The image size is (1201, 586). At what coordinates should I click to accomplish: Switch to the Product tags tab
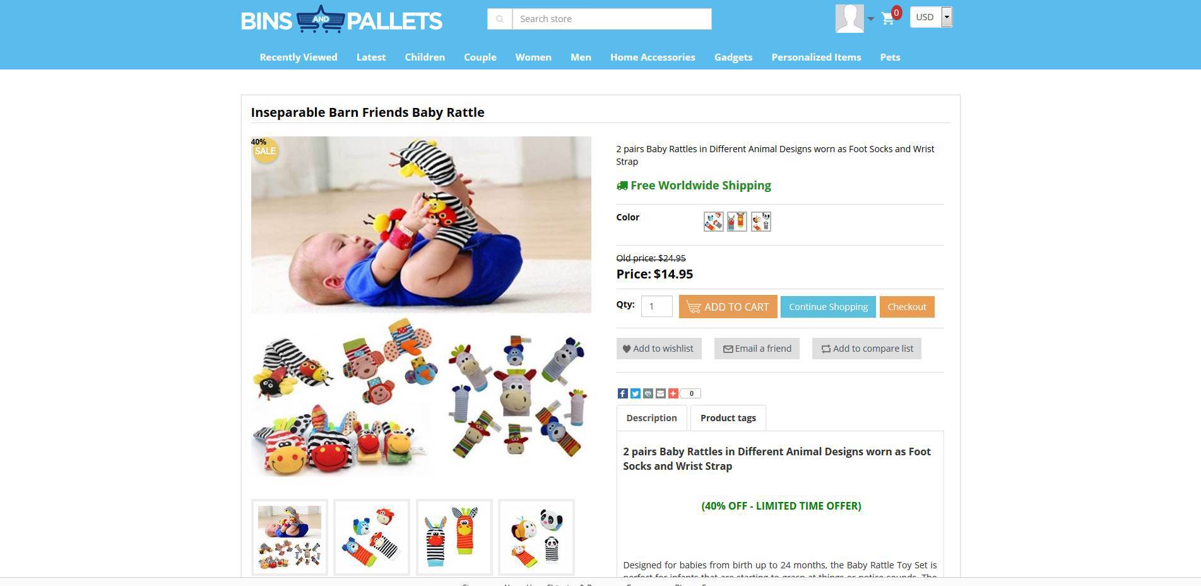728,418
